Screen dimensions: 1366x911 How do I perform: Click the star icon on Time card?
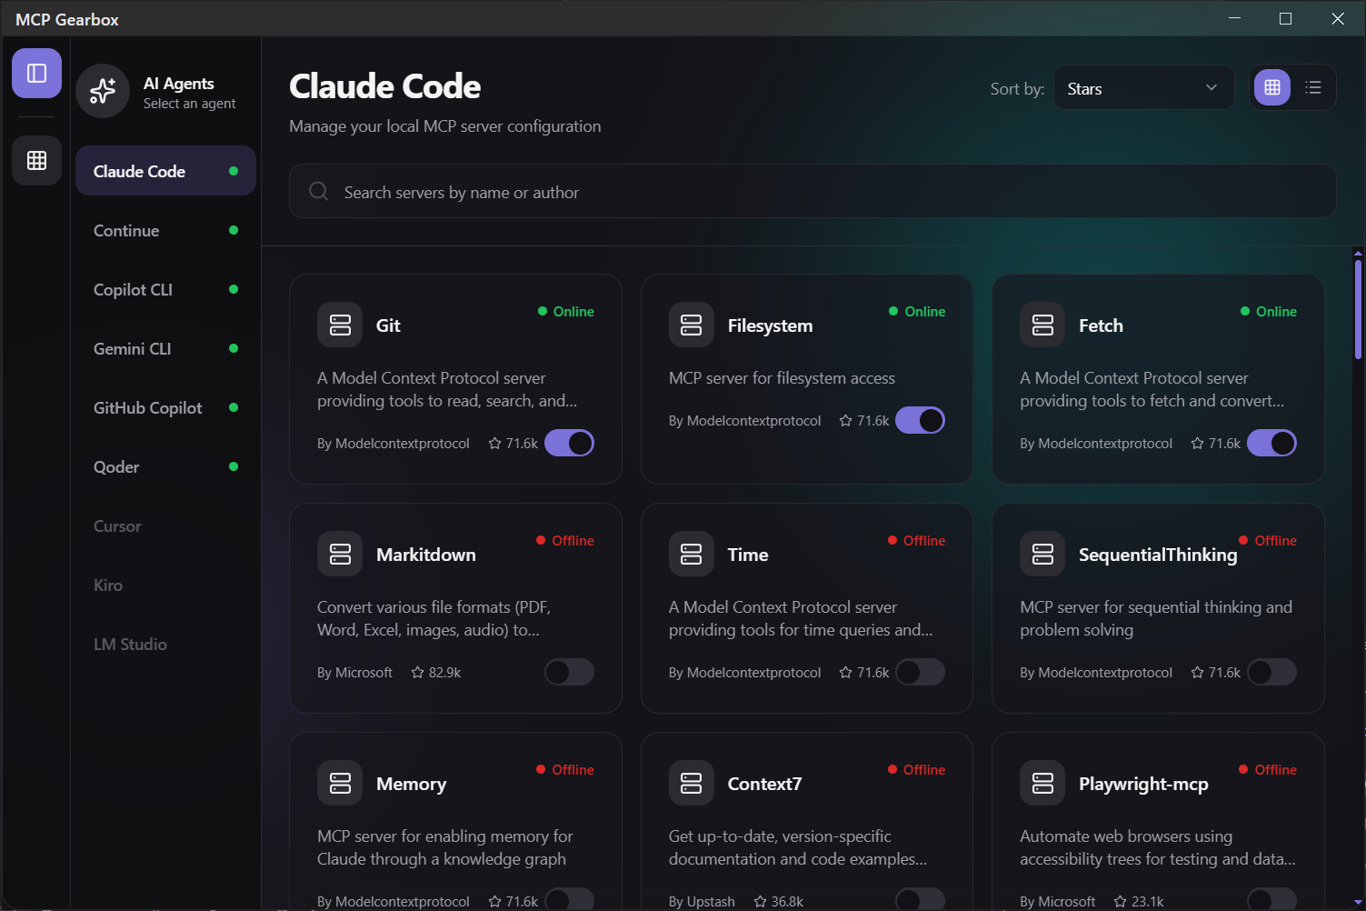click(x=846, y=673)
